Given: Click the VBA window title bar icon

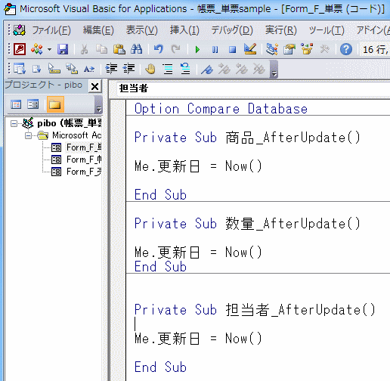Looking at the screenshot, I should [x=10, y=9].
